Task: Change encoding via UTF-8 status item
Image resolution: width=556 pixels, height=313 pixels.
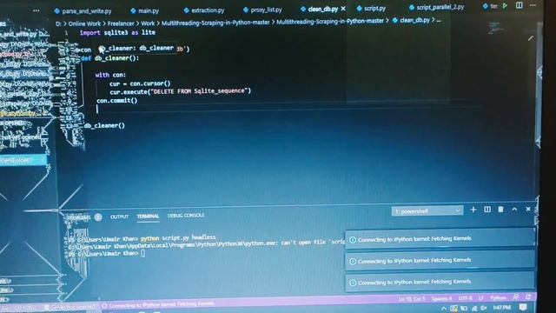Action: (466, 298)
